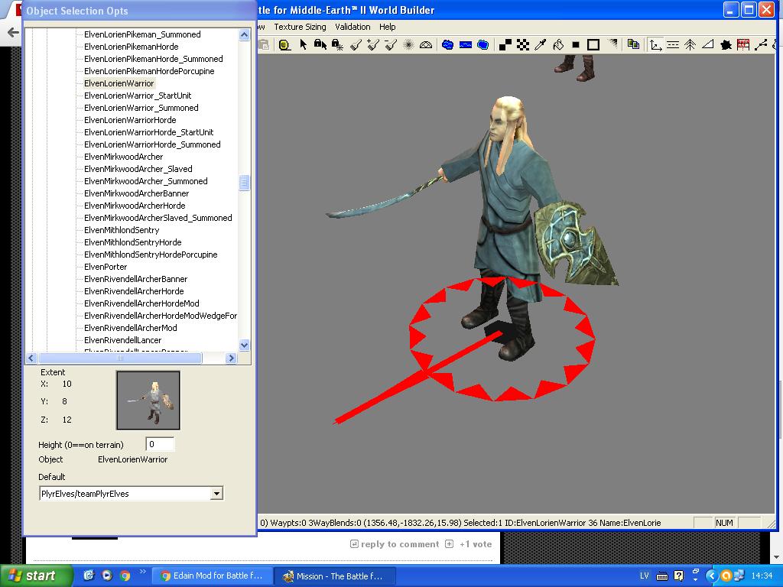The height and width of the screenshot is (587, 783).
Task: Click the horizontal scroll-left arrow of the list
Action: coord(31,358)
